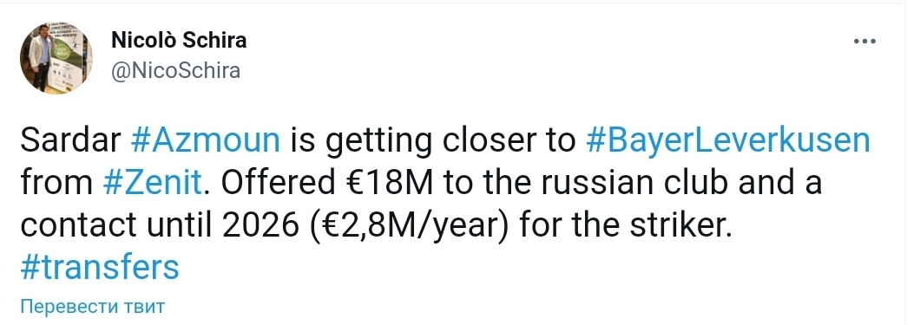This screenshot has width=920, height=325.
Task: Open the three-dot more options menu
Action: 864,42
